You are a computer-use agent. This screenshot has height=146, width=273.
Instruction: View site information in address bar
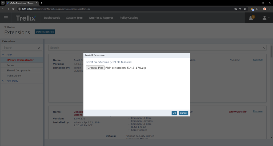[19, 9]
